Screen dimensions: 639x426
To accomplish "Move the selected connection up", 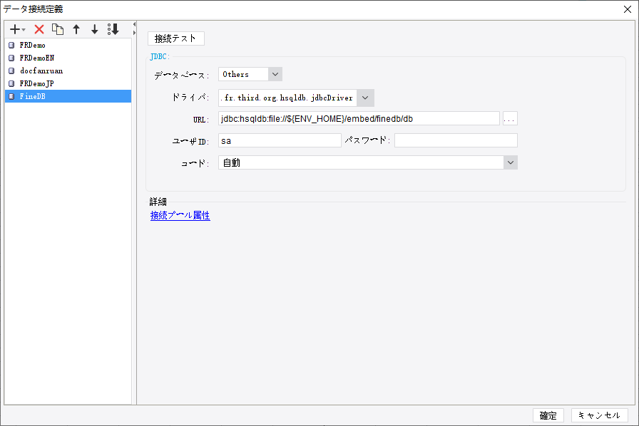I will tap(76, 29).
